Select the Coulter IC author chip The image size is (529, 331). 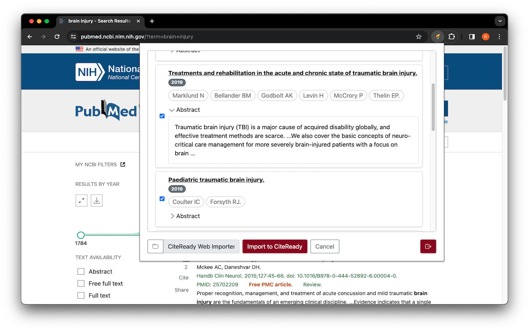pyautogui.click(x=186, y=202)
